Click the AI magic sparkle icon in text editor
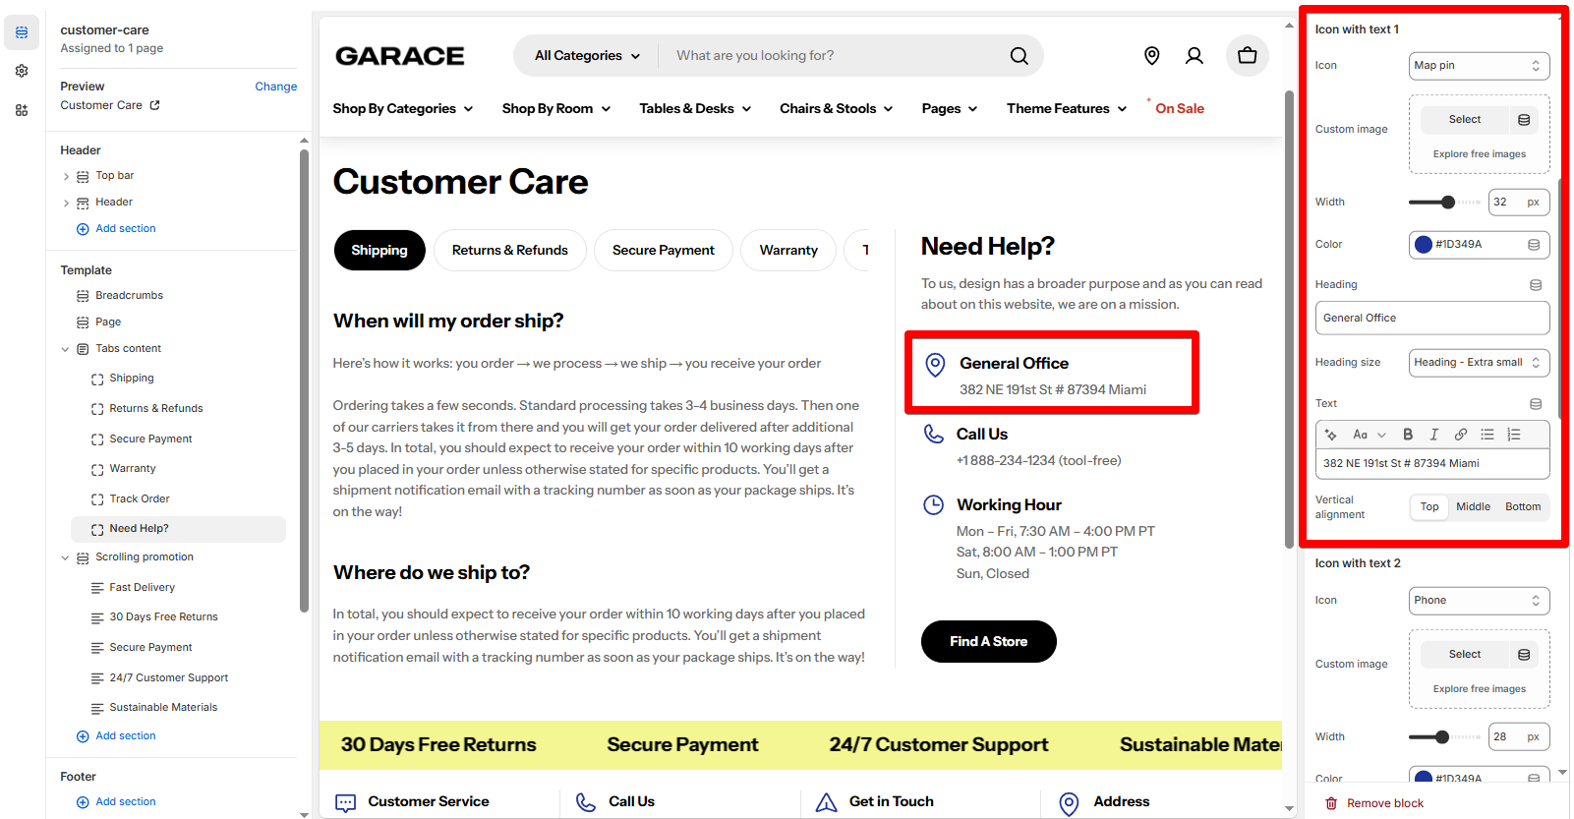Screen dimensions: 1574x819 [1331, 435]
